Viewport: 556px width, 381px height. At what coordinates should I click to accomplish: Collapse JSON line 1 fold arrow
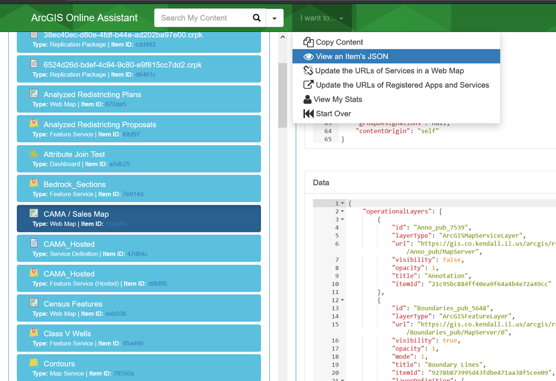(x=342, y=204)
